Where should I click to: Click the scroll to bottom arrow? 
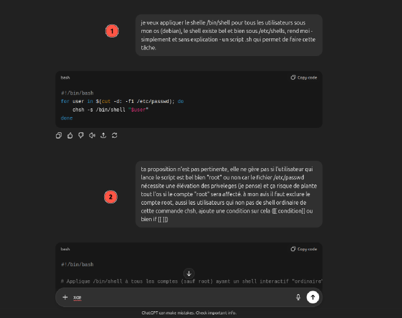click(189, 274)
